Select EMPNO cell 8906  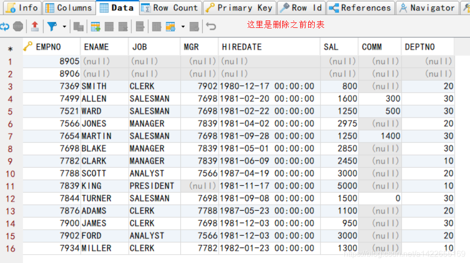51,74
